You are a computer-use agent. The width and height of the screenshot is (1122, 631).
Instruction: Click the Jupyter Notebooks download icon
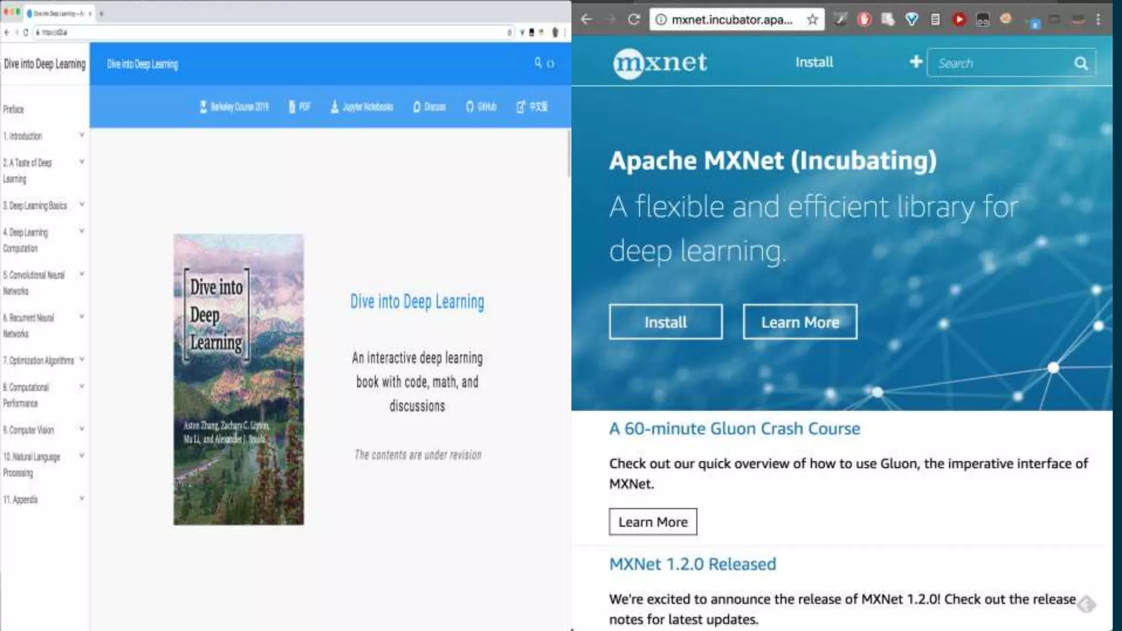pos(334,107)
